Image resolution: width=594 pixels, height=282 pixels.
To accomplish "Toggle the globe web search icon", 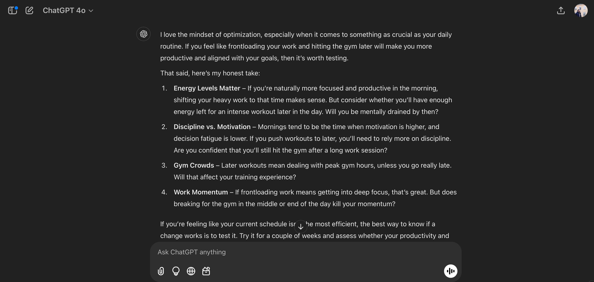I will [x=191, y=271].
